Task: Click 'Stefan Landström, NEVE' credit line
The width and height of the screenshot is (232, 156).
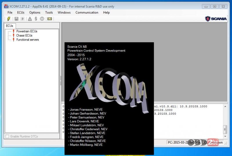Action: [87, 133]
